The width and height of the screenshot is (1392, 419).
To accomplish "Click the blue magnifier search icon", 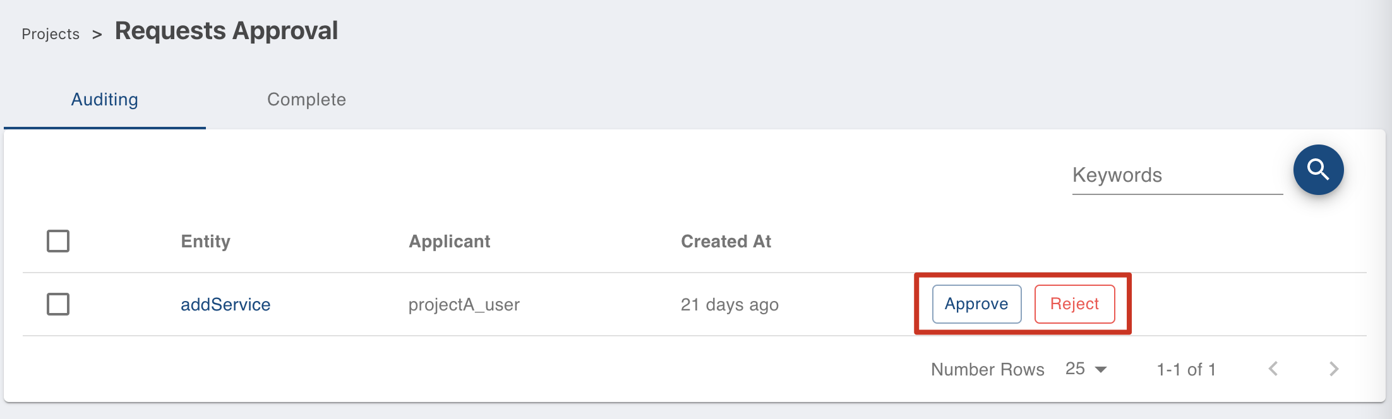I will point(1318,170).
